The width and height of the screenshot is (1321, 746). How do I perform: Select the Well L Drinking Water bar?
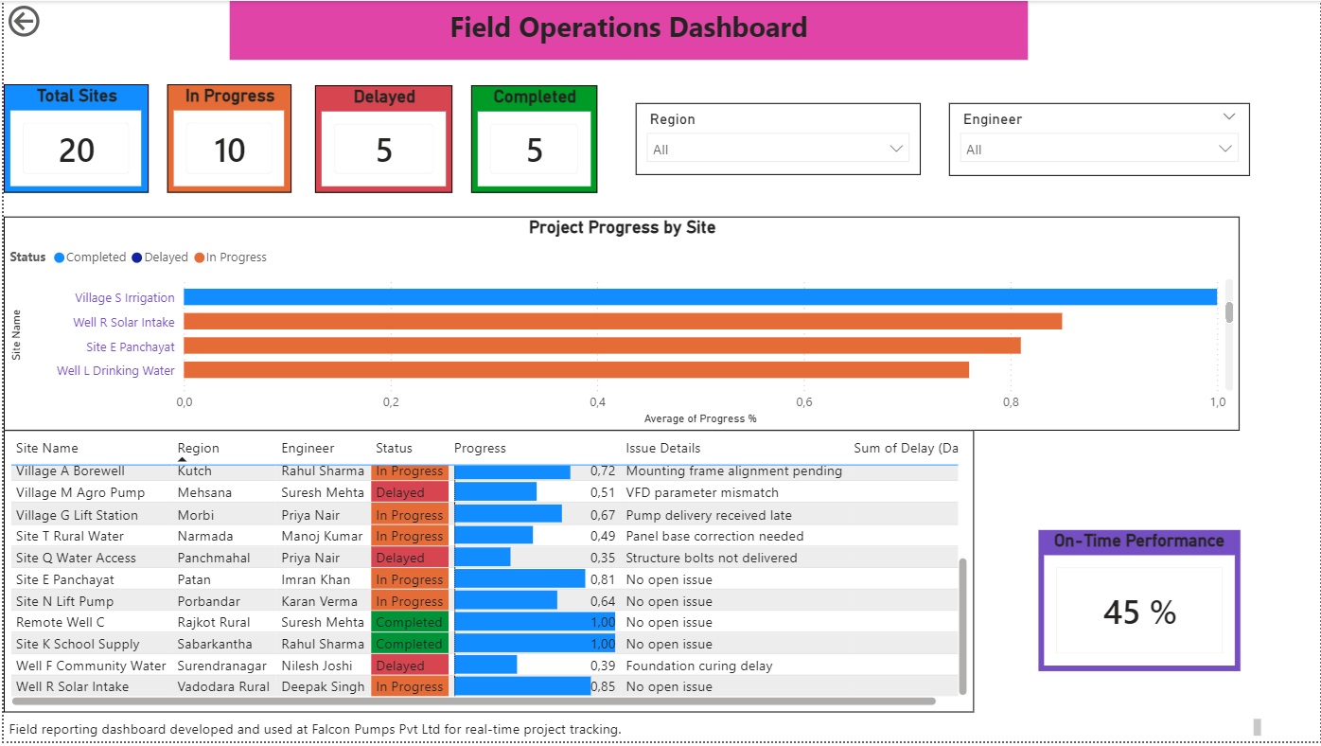(x=576, y=370)
